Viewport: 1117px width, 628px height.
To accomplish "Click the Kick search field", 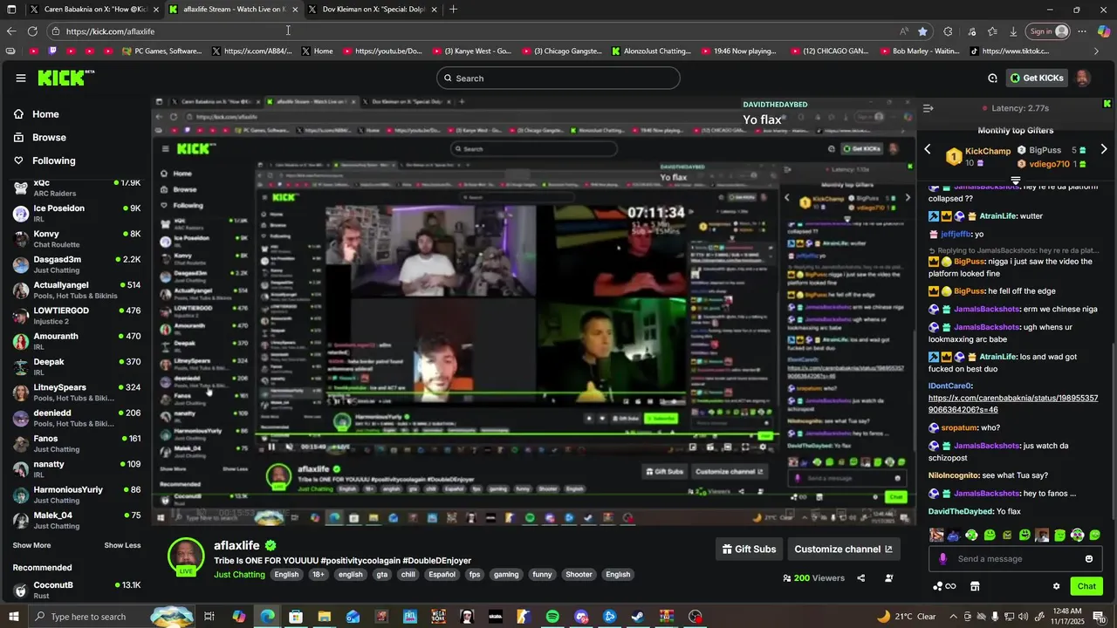I will click(558, 78).
